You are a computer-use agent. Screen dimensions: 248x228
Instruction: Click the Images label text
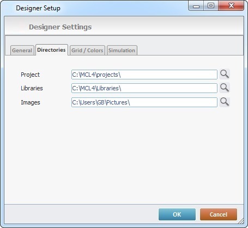[x=31, y=102]
